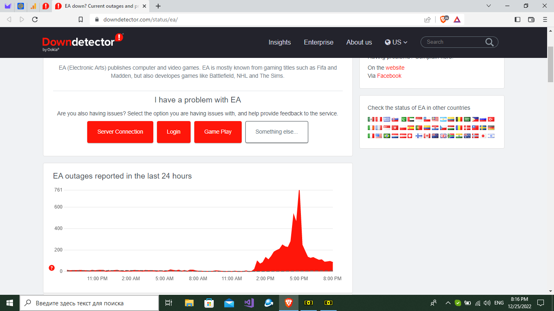The width and height of the screenshot is (554, 311).
Task: Select the Germany flag
Action: (491, 128)
